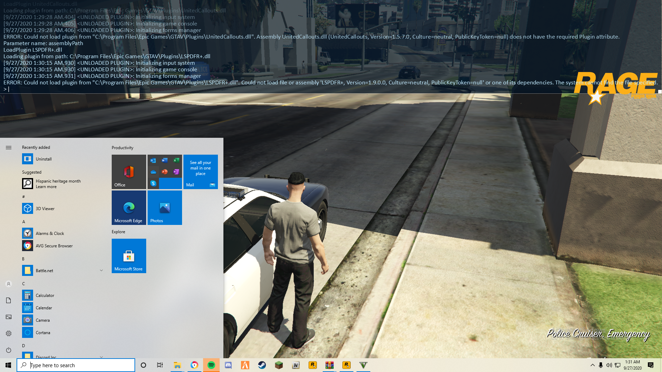Open Alarms & Clock from app list
Image resolution: width=662 pixels, height=372 pixels.
coord(50,234)
